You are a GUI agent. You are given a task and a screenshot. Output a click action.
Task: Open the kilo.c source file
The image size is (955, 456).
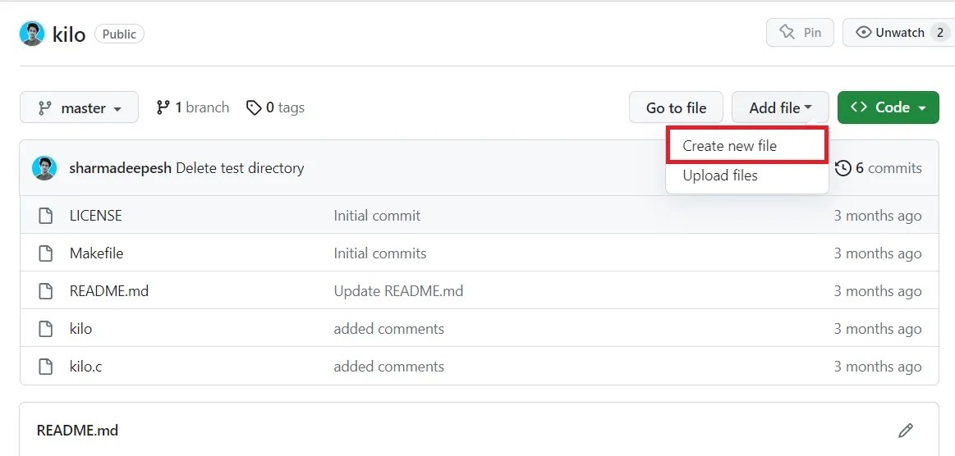click(x=86, y=367)
